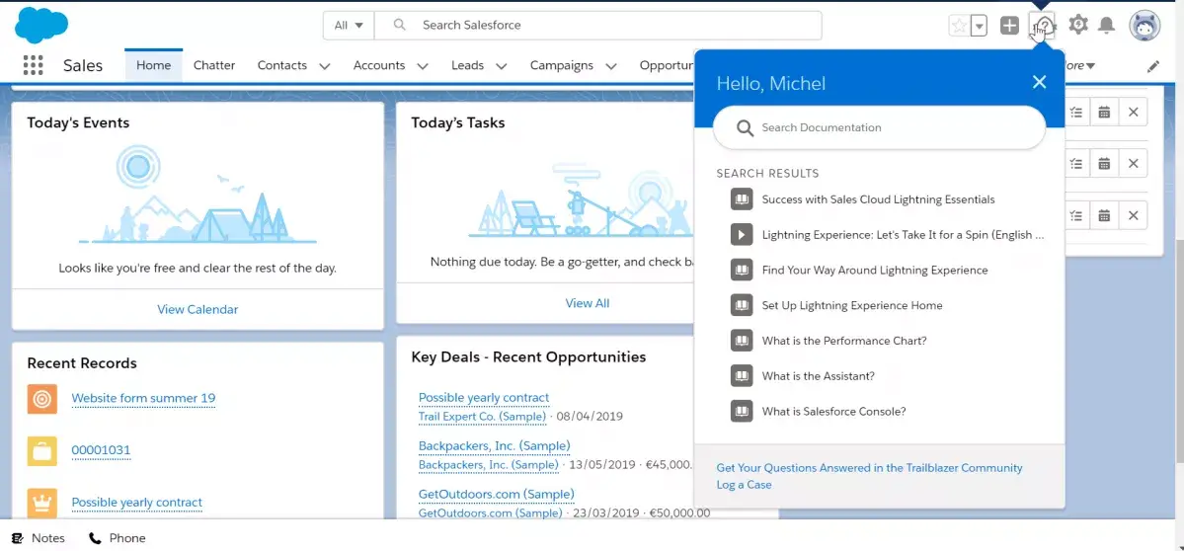Open What is the Performance Chart? result
This screenshot has height=551, width=1184.
click(x=844, y=342)
